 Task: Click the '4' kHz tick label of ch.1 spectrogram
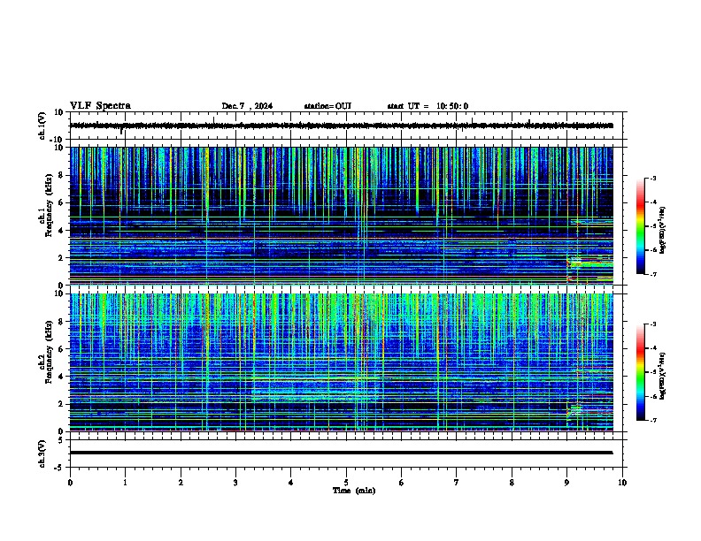coord(61,231)
